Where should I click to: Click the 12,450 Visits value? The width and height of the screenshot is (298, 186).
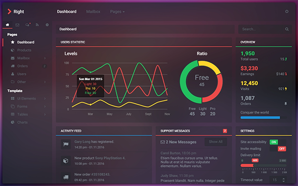coord(249,83)
